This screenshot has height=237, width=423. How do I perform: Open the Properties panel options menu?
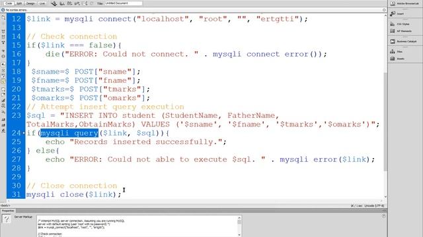coord(384,211)
